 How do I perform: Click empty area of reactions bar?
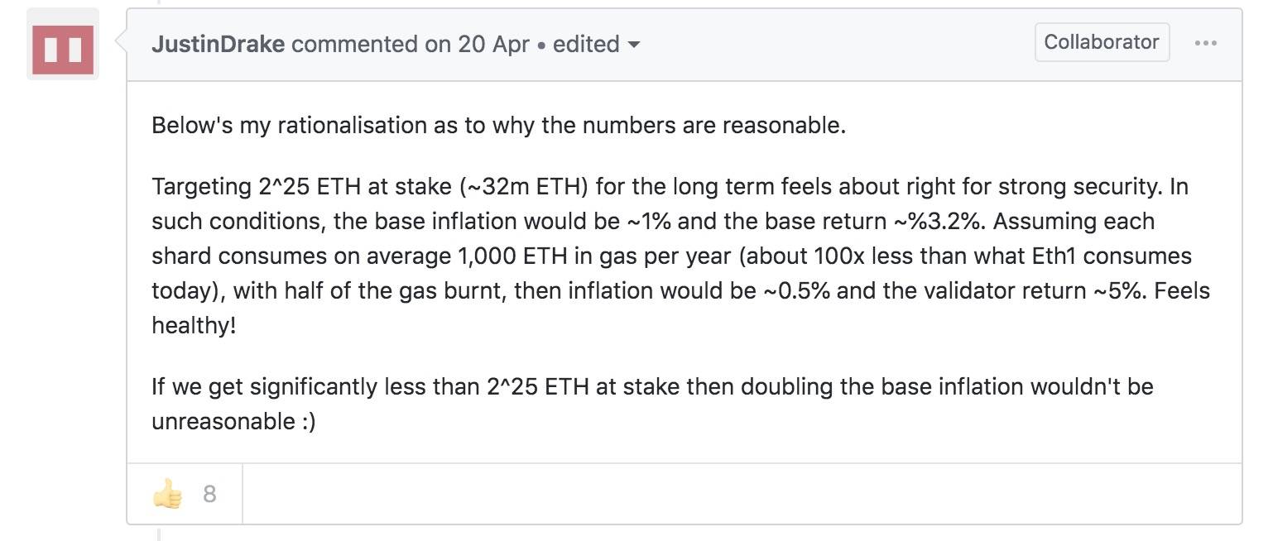(742, 494)
